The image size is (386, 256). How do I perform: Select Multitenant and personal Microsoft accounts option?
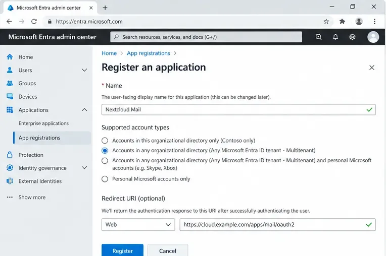(x=105, y=161)
